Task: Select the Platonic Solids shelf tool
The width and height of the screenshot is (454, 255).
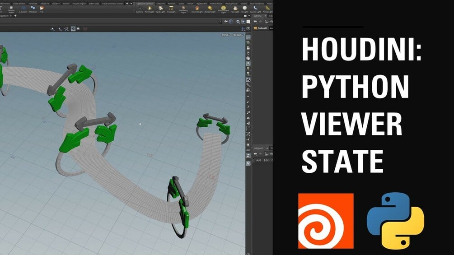Action: coord(11,9)
